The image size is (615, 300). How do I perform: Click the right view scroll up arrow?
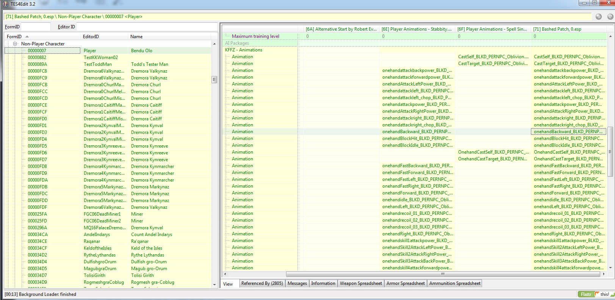pos(610,36)
